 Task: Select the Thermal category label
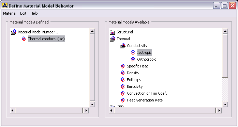pos(123,39)
